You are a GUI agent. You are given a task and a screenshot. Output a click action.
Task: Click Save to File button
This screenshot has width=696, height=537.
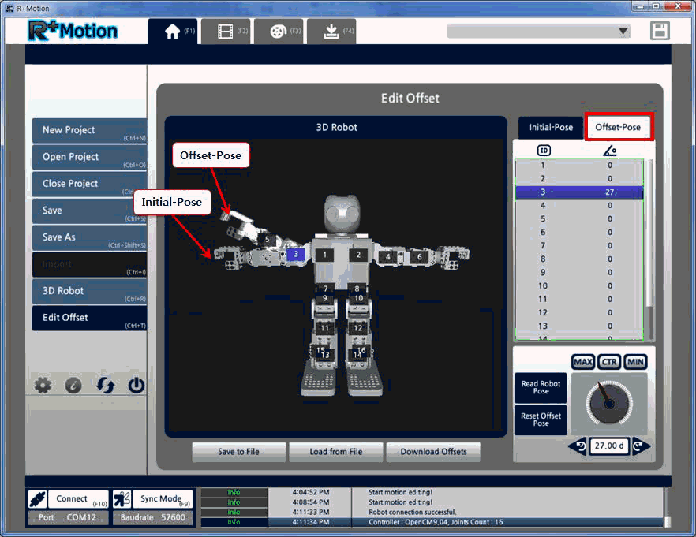(x=239, y=452)
